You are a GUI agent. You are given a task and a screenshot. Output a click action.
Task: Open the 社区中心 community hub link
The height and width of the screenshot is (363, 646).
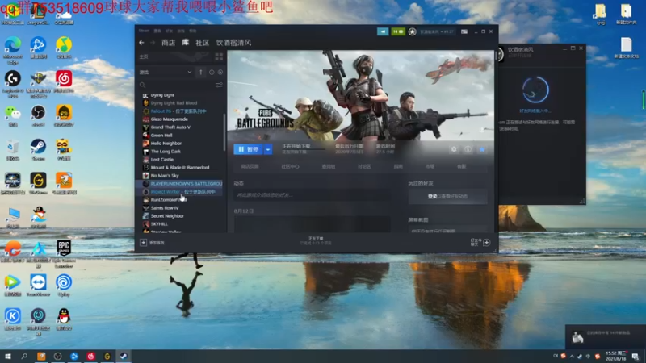(x=290, y=166)
